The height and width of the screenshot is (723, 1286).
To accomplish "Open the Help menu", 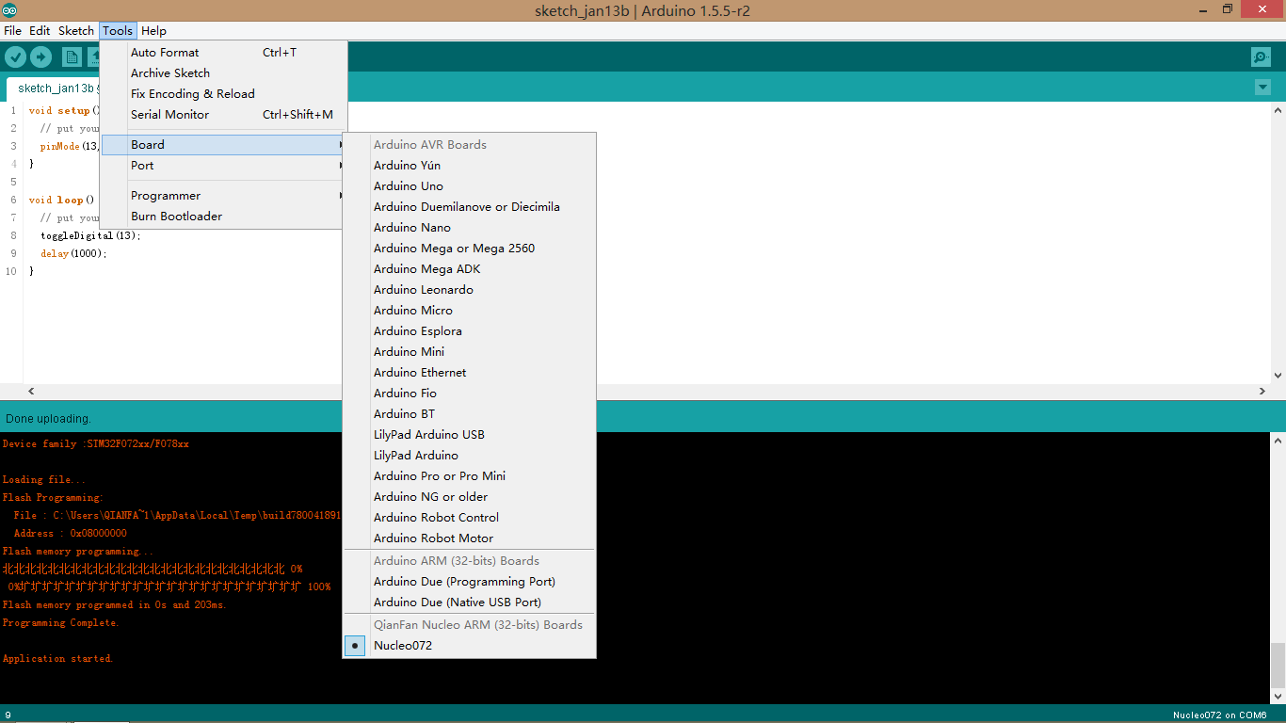I will click(x=153, y=31).
